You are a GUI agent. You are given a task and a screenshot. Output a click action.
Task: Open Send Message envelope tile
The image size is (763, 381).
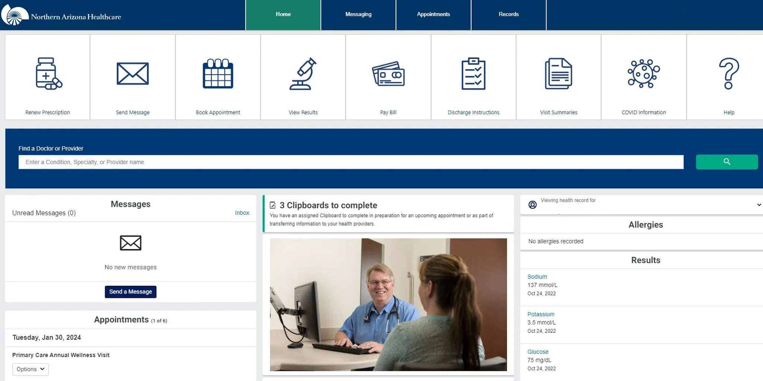(x=133, y=74)
